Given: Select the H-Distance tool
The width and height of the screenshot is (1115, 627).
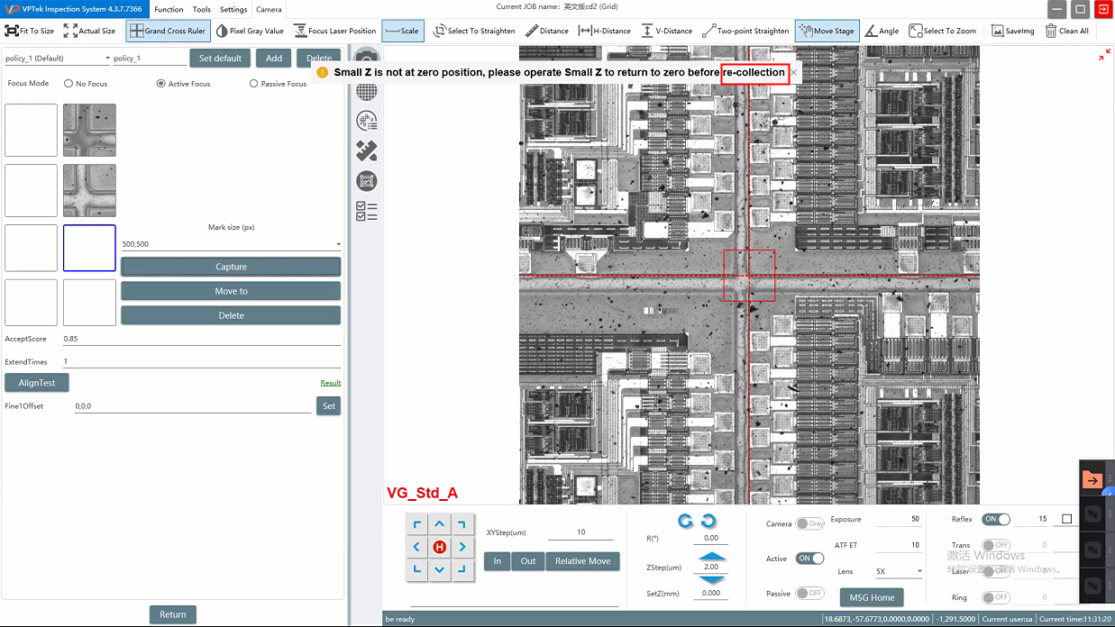Looking at the screenshot, I should [x=604, y=31].
